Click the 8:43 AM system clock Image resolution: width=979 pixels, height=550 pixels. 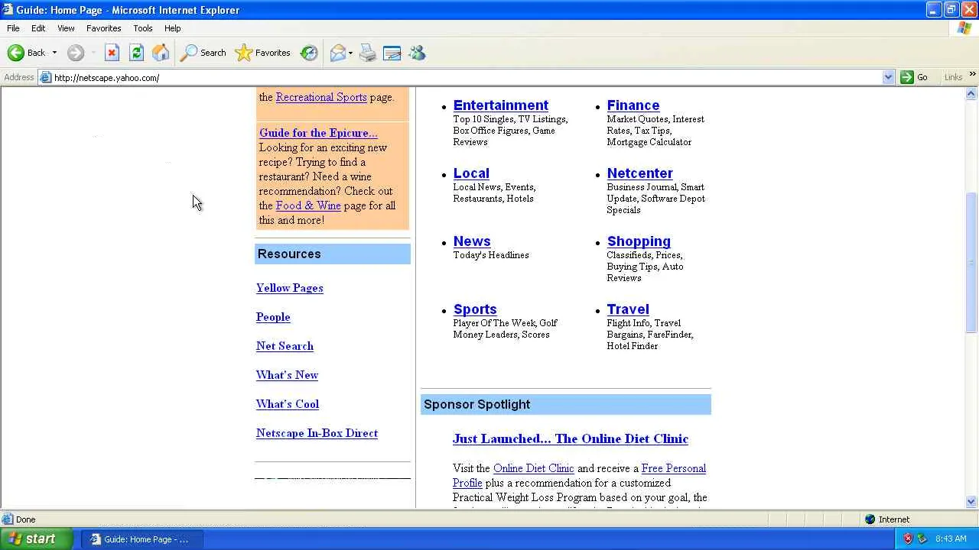tap(951, 539)
